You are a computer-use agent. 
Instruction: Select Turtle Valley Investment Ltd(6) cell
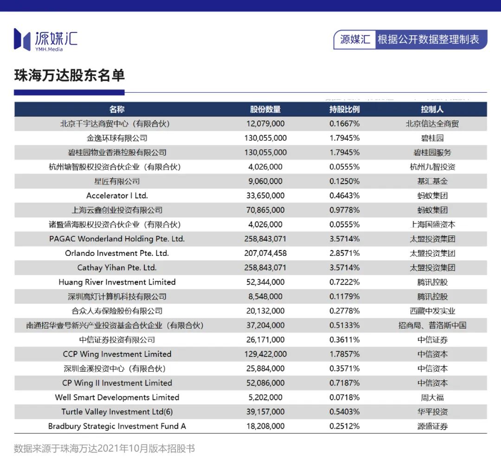coord(117,412)
